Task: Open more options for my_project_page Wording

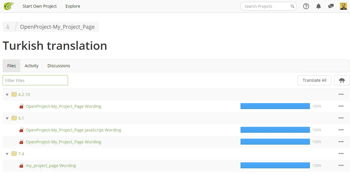Action: pos(341,165)
